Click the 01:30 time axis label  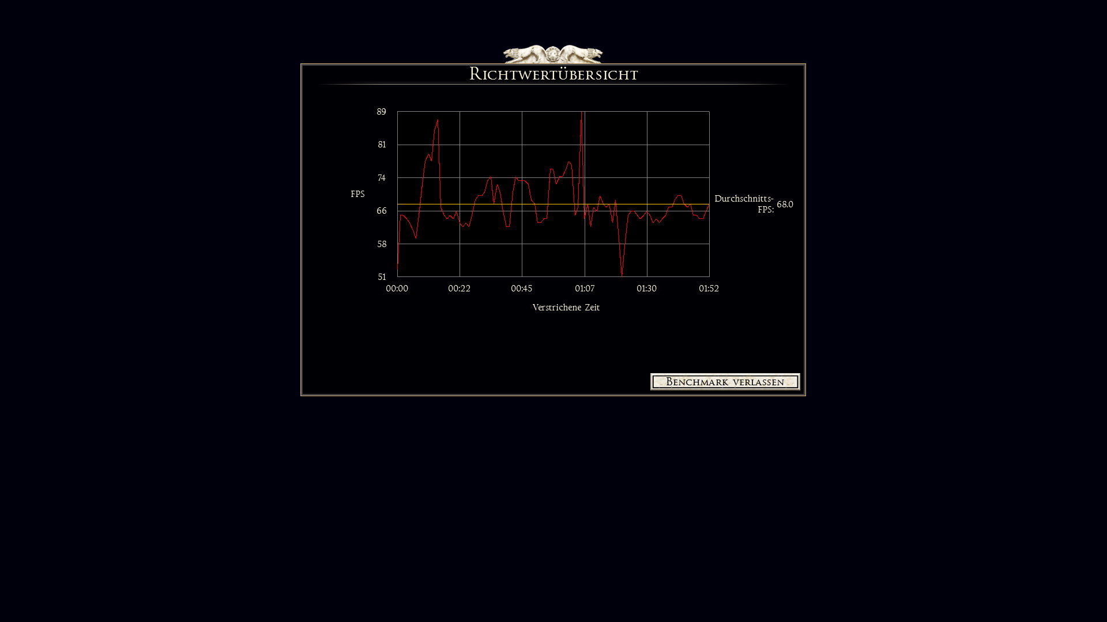point(646,289)
